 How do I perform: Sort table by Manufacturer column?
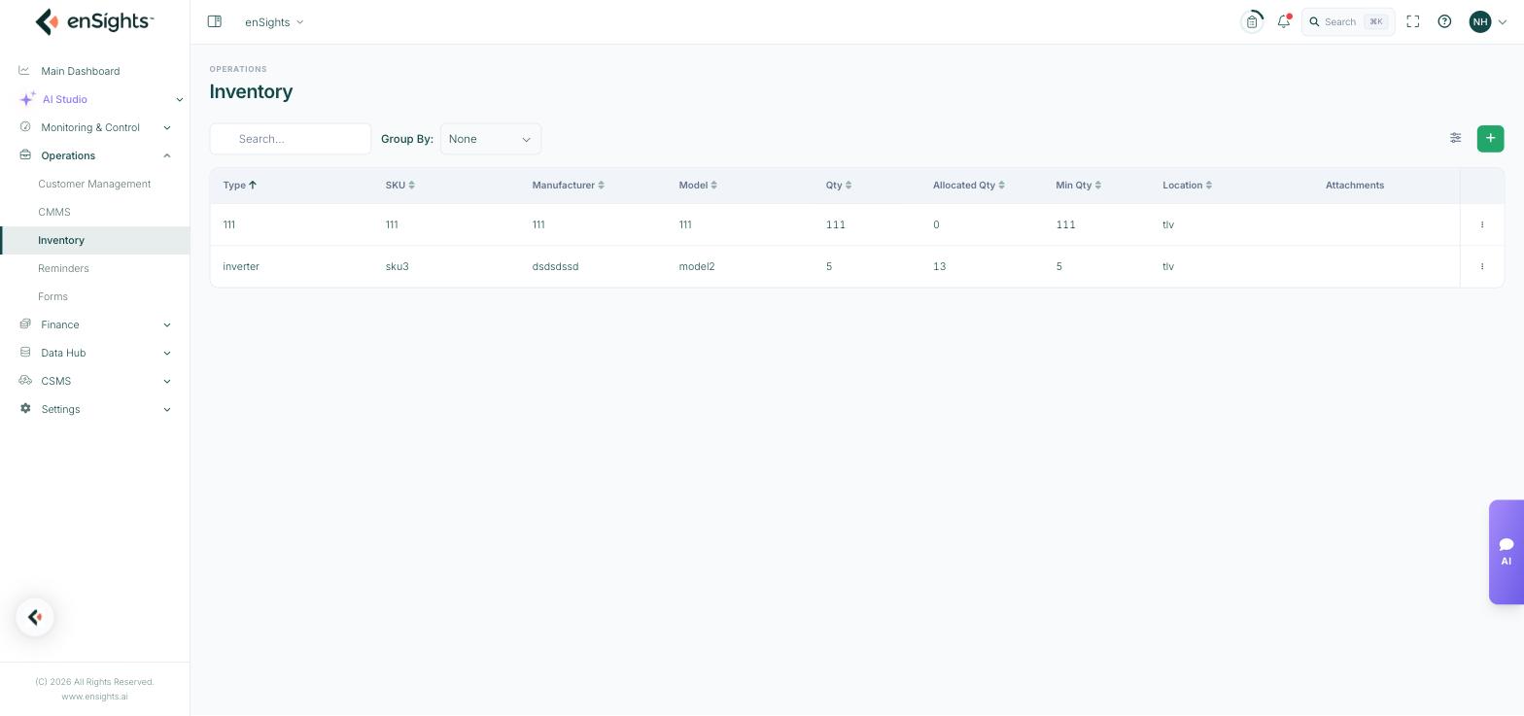(x=568, y=185)
